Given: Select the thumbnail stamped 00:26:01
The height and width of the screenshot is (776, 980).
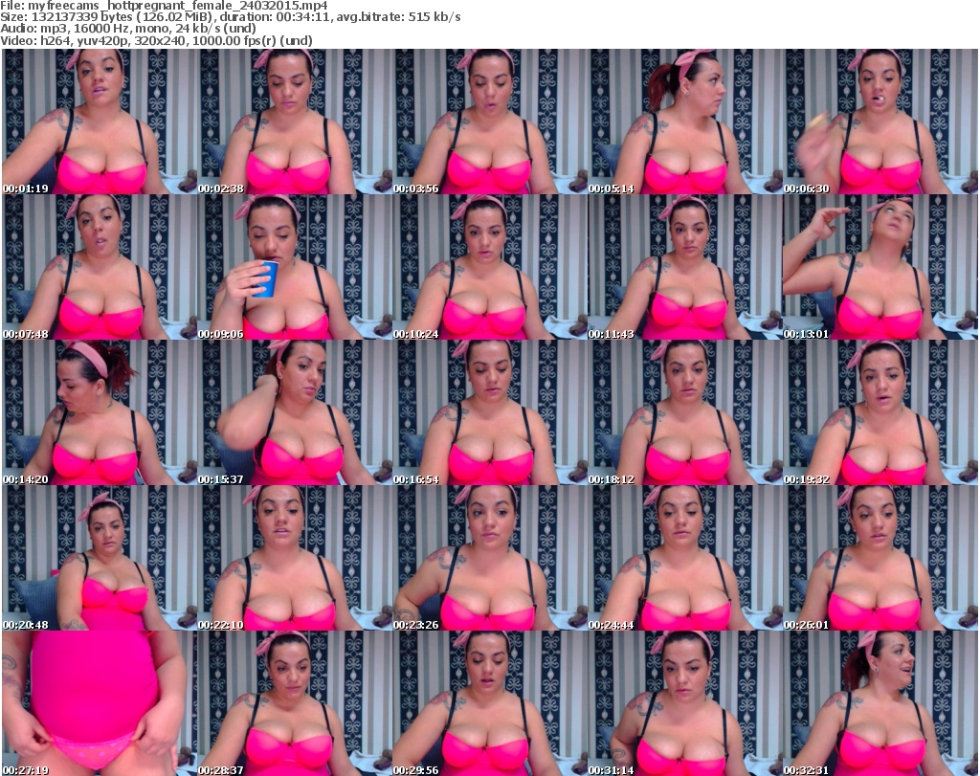Looking at the screenshot, I should pos(880,558).
